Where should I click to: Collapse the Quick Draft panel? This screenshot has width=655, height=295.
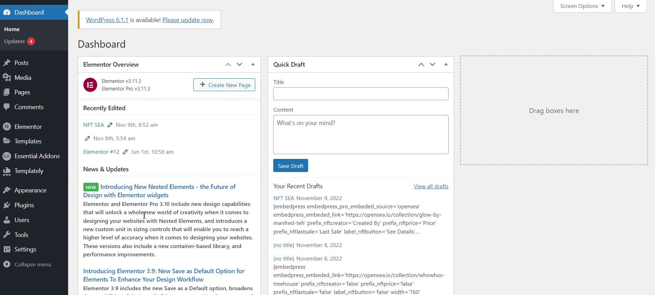[x=446, y=65]
